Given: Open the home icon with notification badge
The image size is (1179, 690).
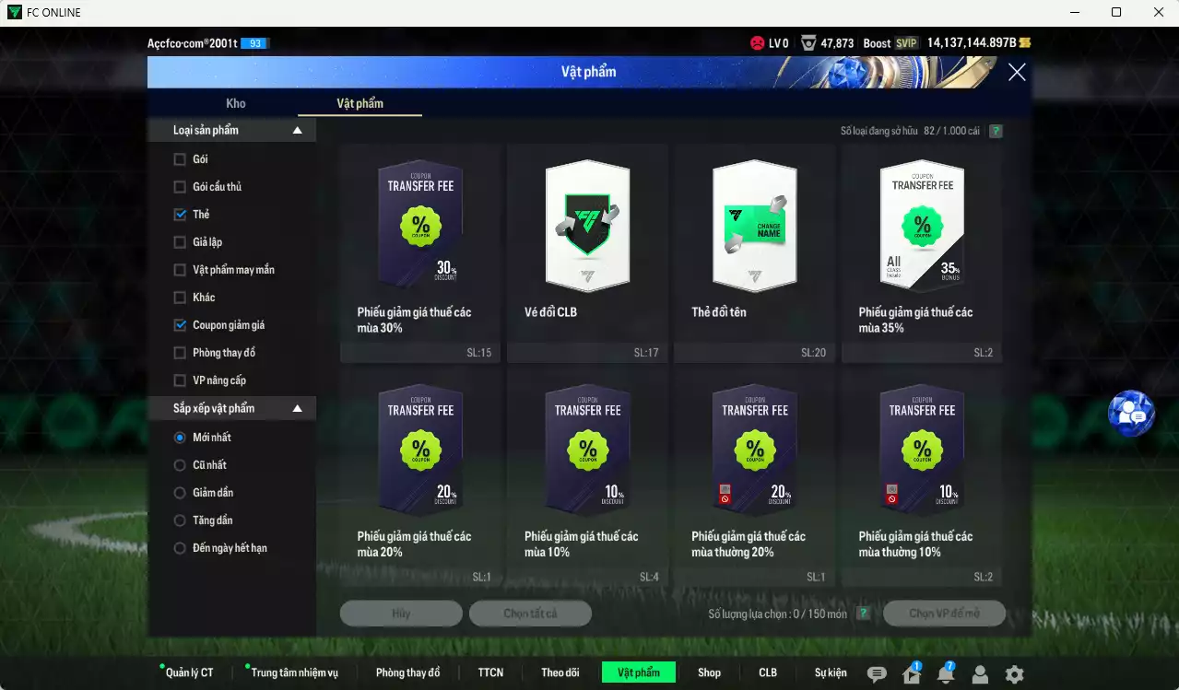Looking at the screenshot, I should coord(911,674).
